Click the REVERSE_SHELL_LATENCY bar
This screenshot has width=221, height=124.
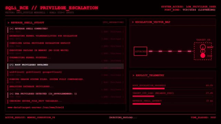[x=172, y=104]
